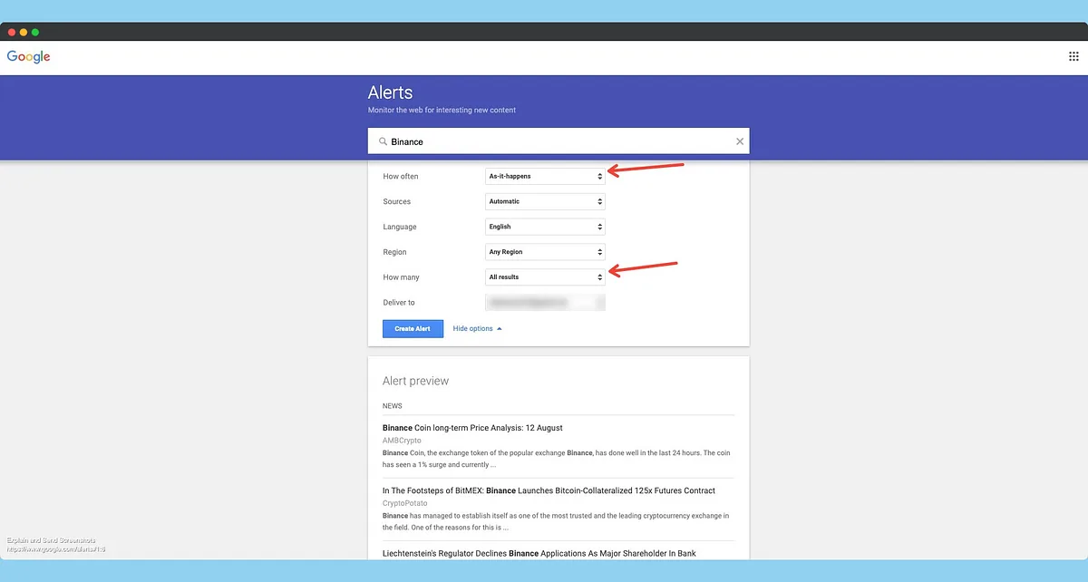Open the Google apps grid icon

[x=1073, y=56]
